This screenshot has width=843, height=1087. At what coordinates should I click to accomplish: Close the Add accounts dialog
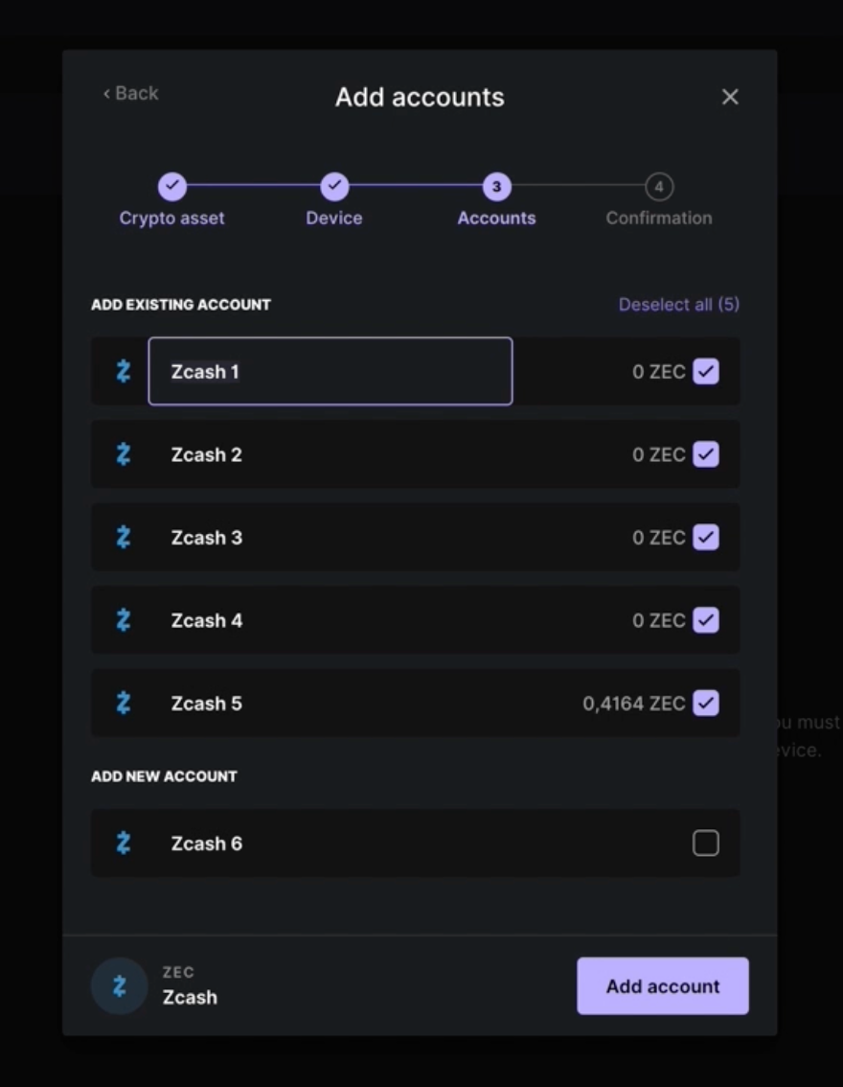tap(730, 97)
